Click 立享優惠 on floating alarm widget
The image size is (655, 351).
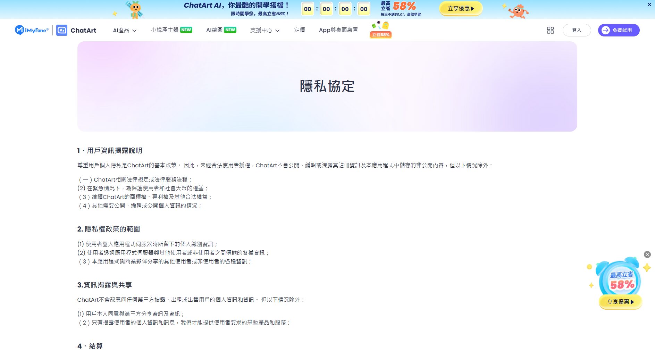(x=620, y=302)
